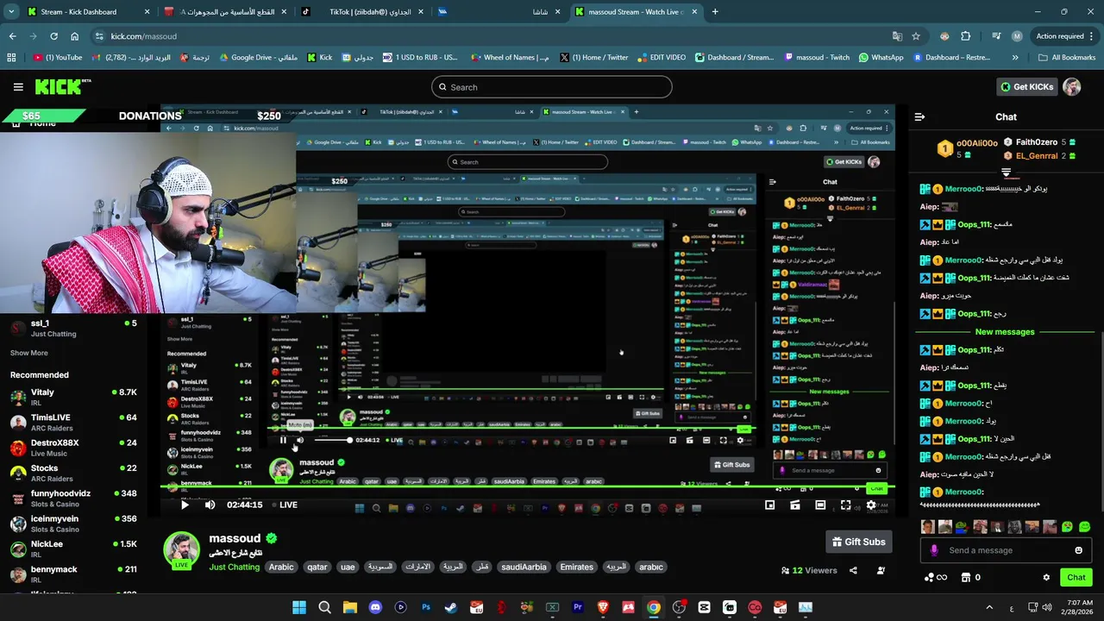
Task: Open the Kick hamburger sidebar menu
Action: tap(18, 87)
